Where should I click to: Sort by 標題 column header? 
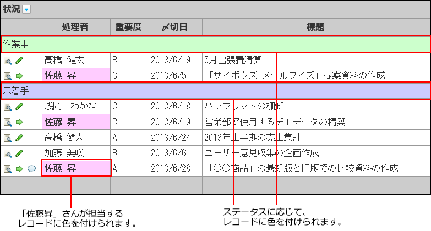coord(315,27)
